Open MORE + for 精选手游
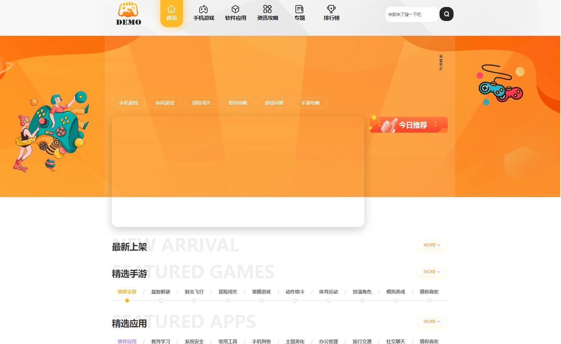561x344 pixels. 431,272
